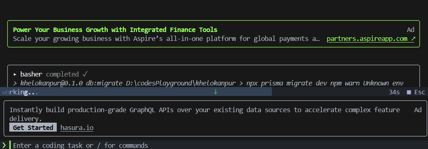Image resolution: width=428 pixels, height=149 pixels.
Task: Click the 34s elapsed timer
Action: click(x=394, y=92)
